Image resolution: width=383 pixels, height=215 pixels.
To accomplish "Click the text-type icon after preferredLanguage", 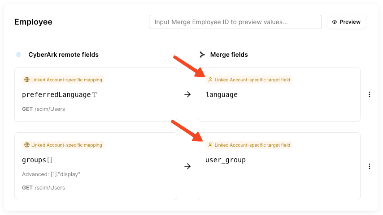I will (x=95, y=95).
